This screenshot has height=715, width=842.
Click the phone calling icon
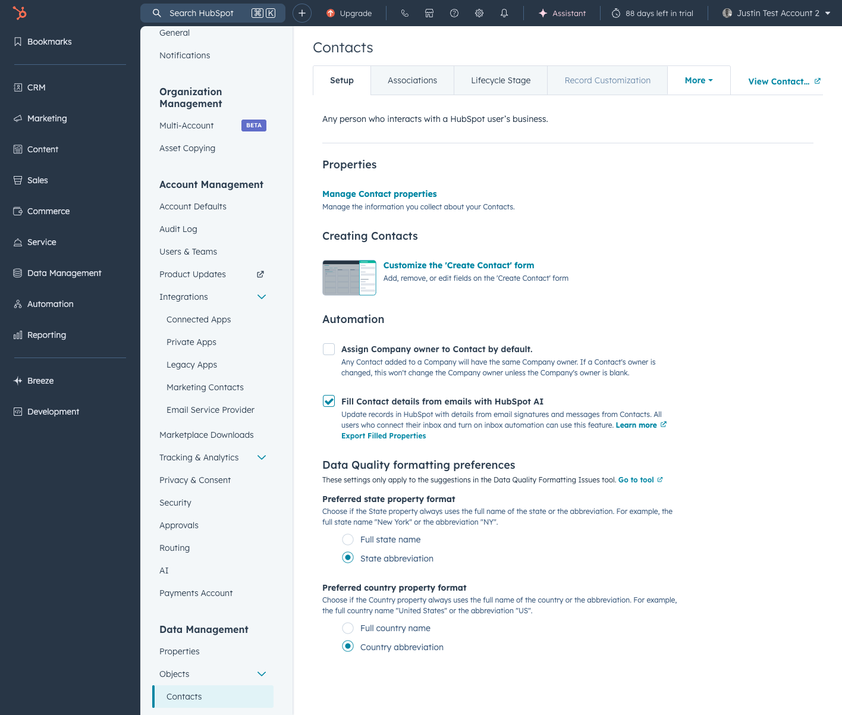405,13
